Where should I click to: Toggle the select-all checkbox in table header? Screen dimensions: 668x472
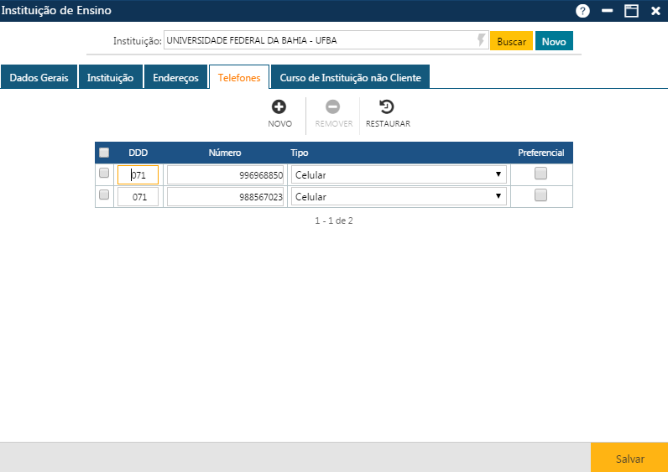[x=104, y=153]
